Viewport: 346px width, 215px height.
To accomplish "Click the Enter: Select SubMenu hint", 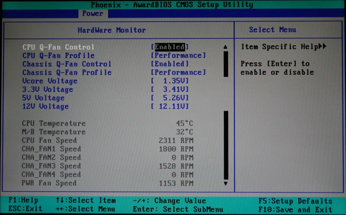I will pos(178,209).
